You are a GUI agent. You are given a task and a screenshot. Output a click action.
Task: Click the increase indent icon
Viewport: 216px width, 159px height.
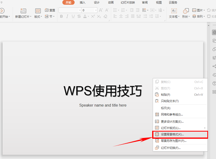(138, 10)
